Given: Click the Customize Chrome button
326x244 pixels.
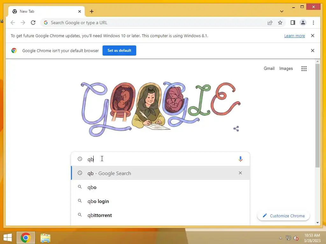Looking at the screenshot, I should point(283,216).
